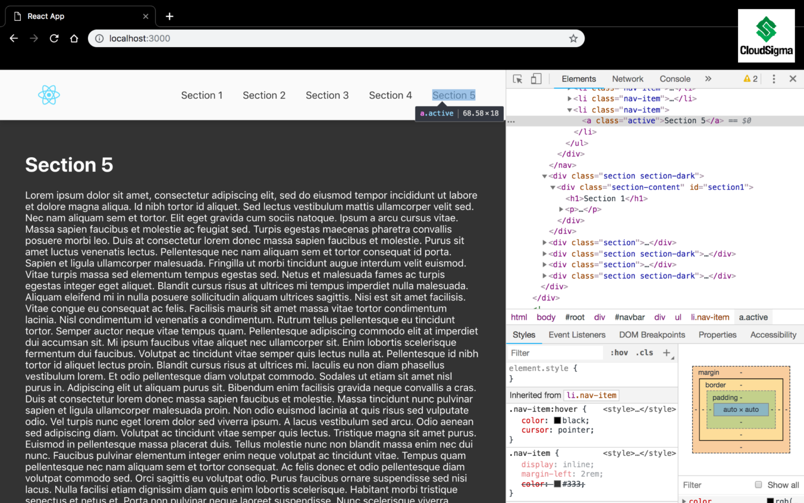Click the Section 3 navigation link

point(327,95)
